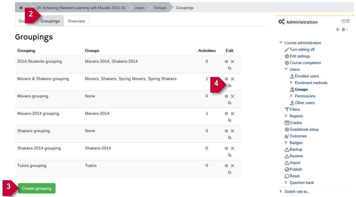This screenshot has height=197, width=356.
Task: Expand Enrolment methods node
Action: click(x=291, y=82)
